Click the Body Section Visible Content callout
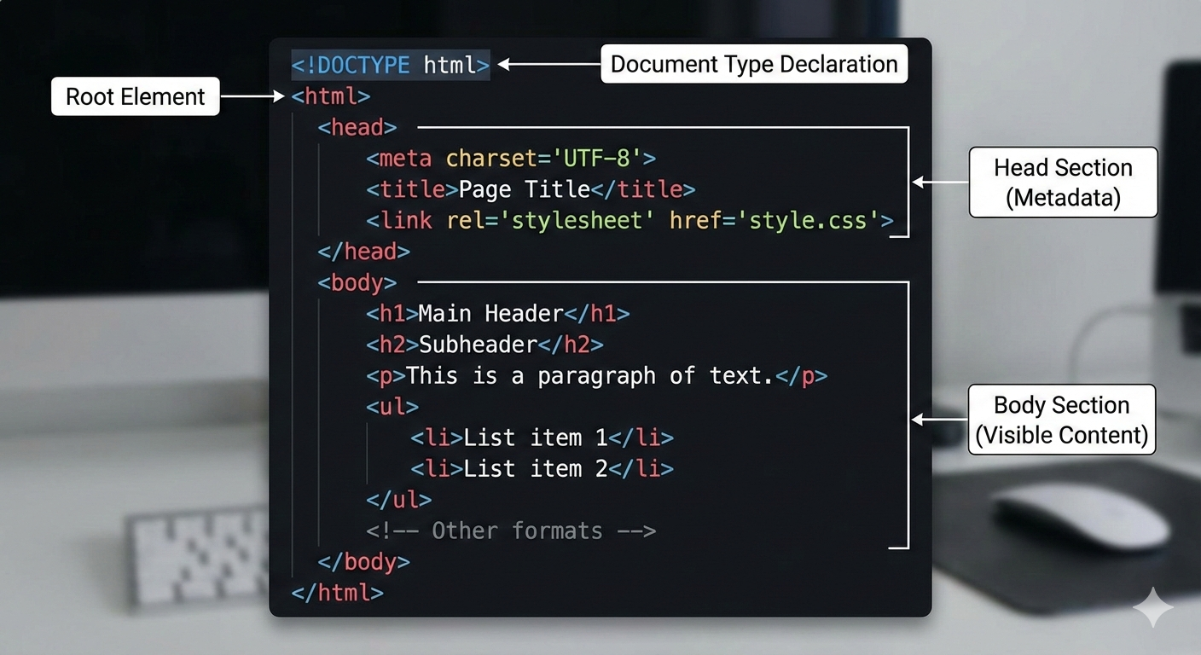Screen dimensions: 1201x655 click(1061, 420)
